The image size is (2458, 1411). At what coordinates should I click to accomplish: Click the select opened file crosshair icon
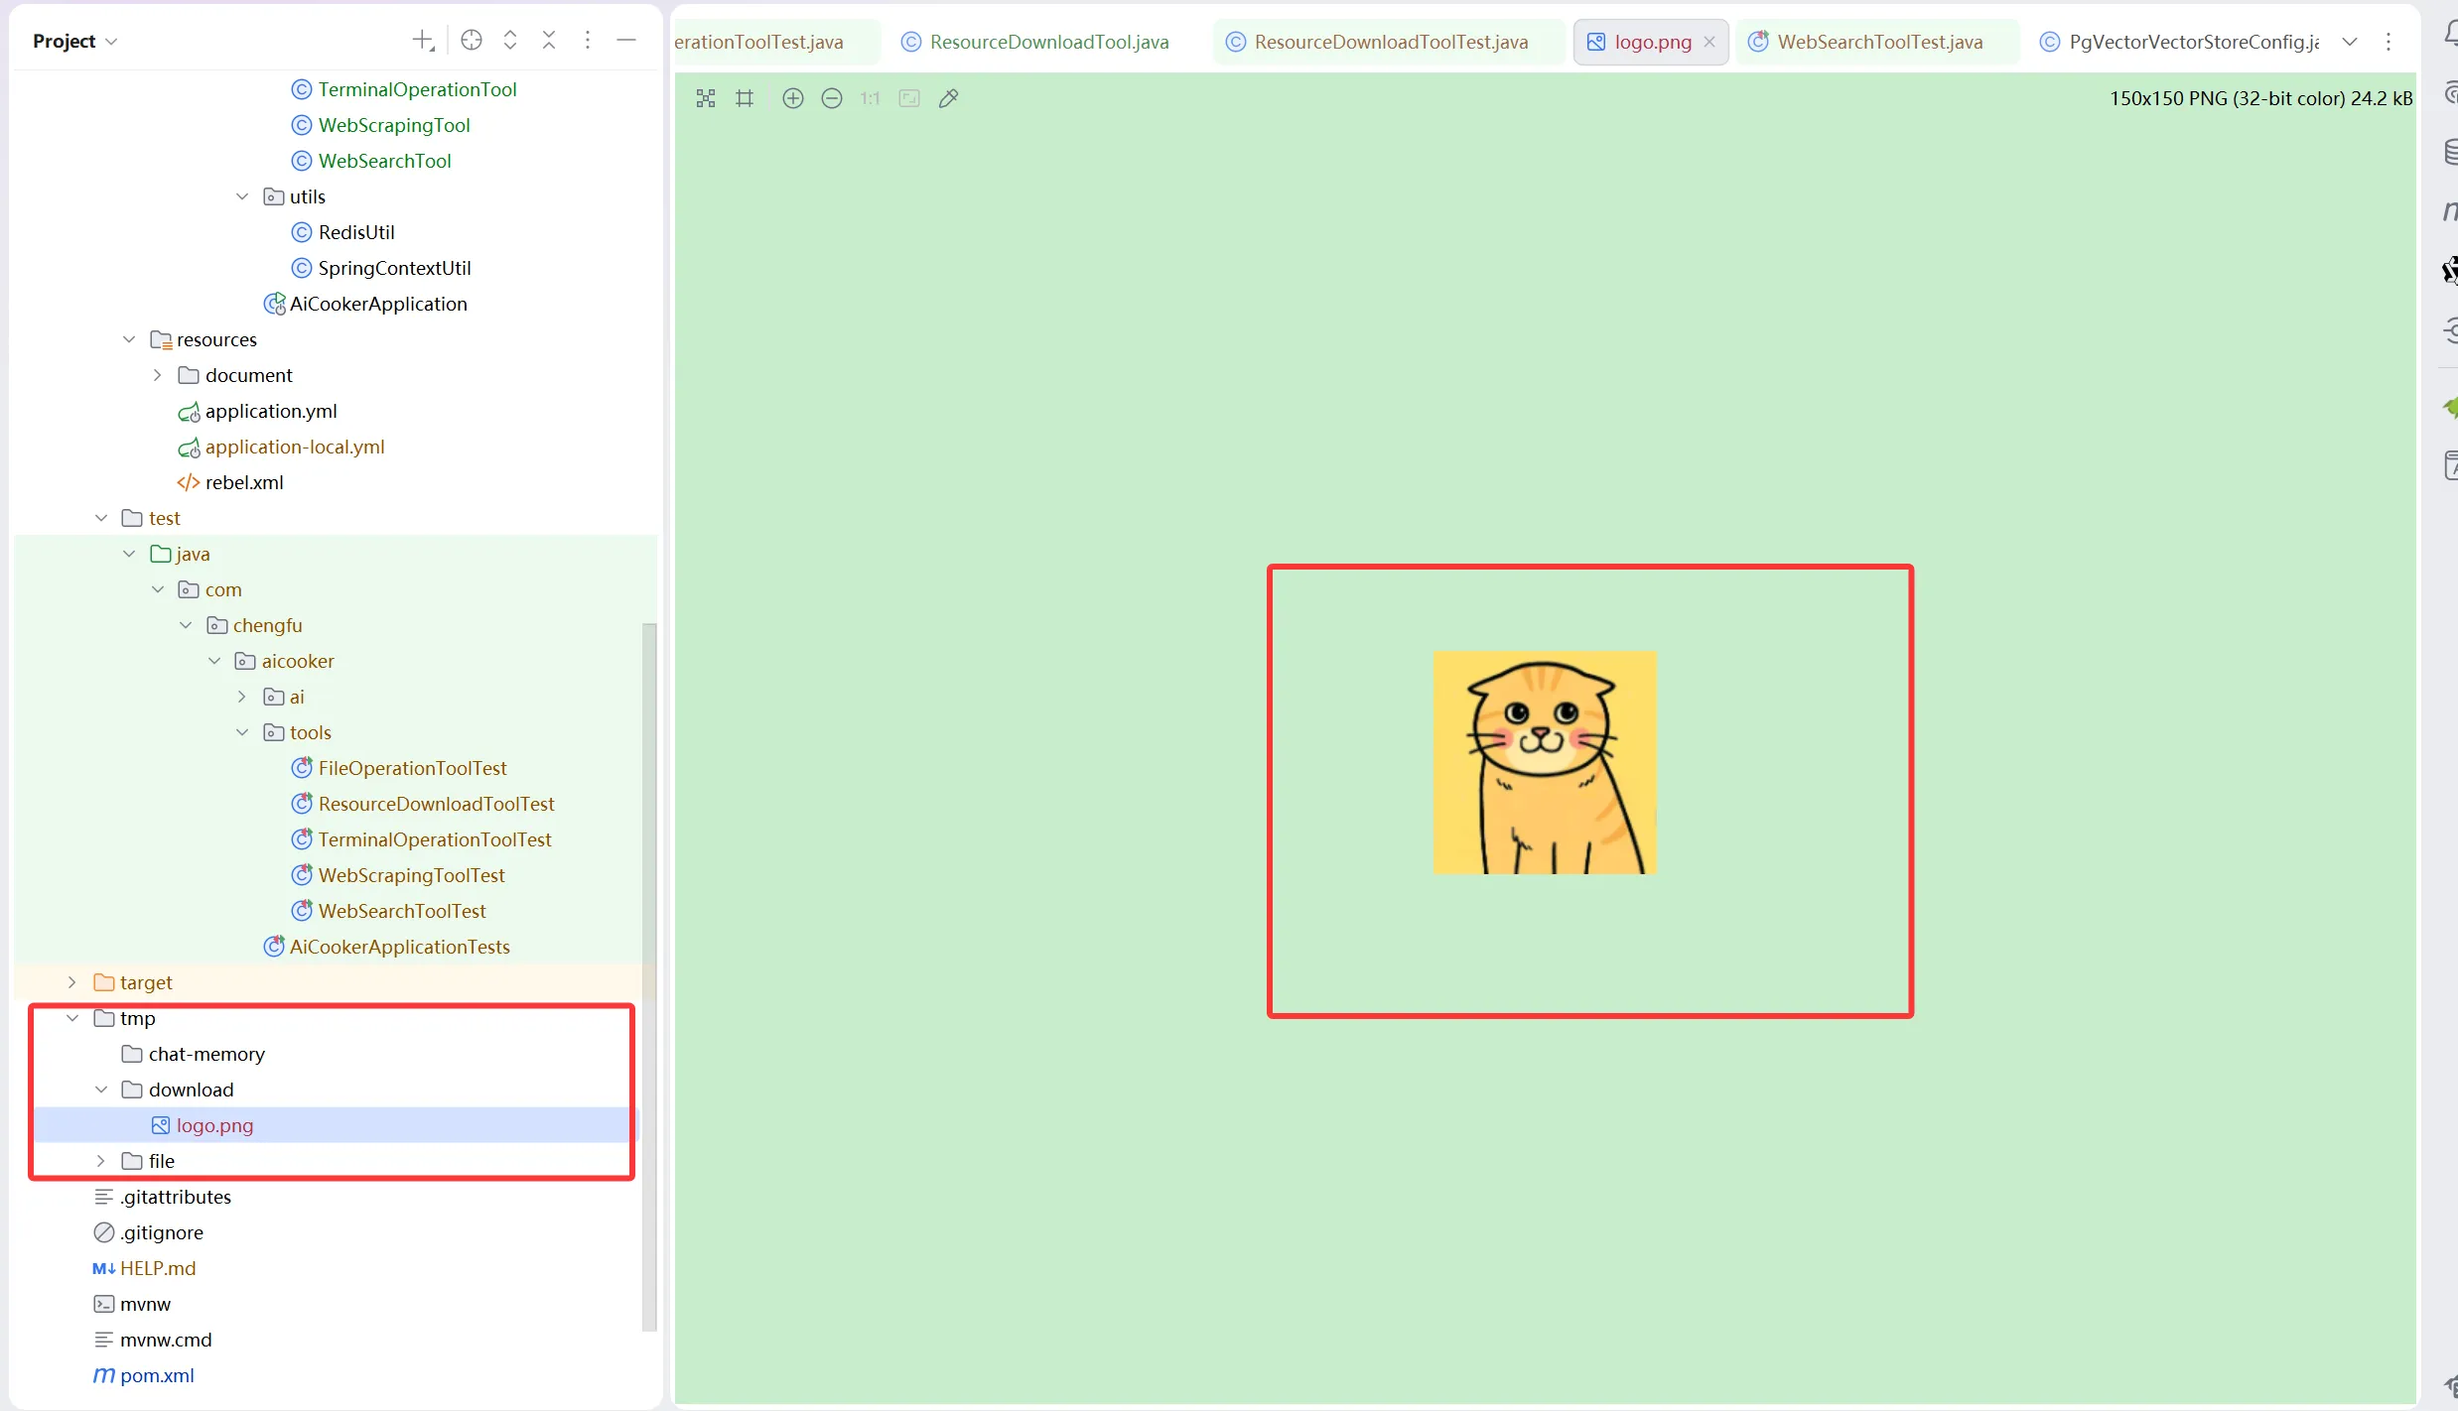click(x=472, y=40)
